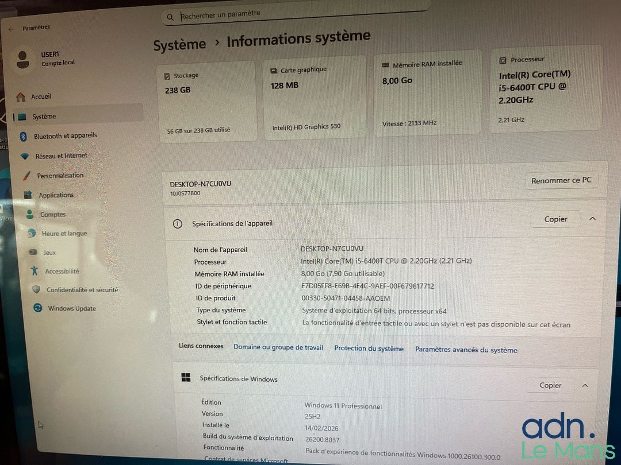
Task: Click the Système monitor icon in sidebar
Action: (22, 117)
